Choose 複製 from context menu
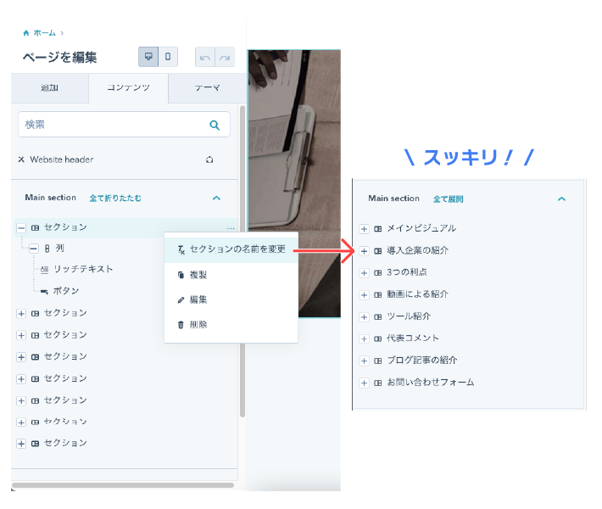 point(231,275)
